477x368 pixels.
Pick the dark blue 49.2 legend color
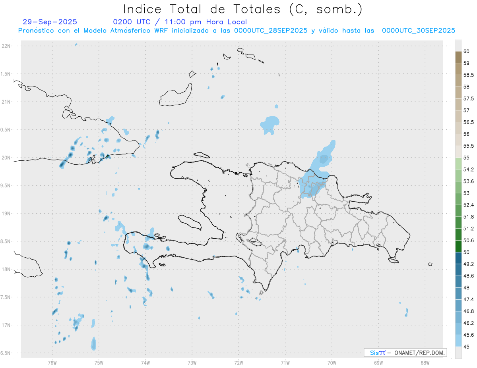[458, 258]
